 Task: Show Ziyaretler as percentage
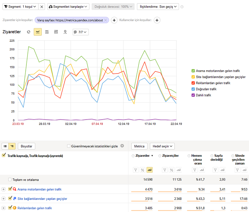[143, 170]
